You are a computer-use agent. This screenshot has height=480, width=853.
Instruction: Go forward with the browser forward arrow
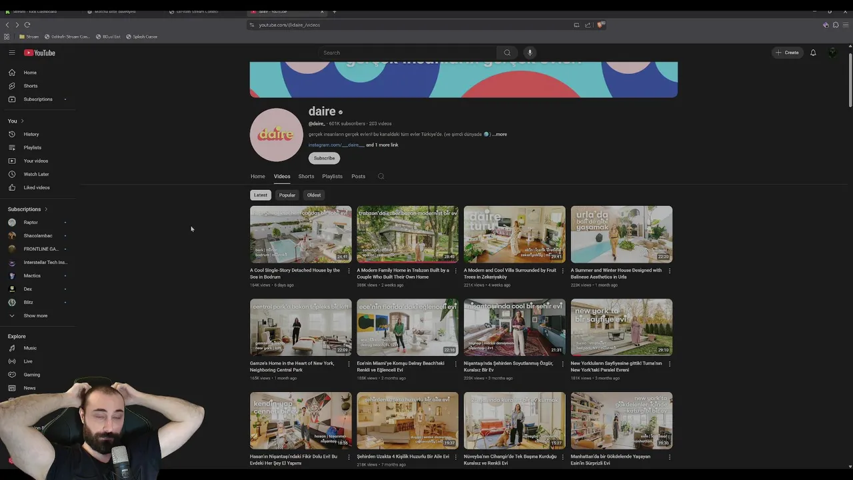(x=17, y=25)
